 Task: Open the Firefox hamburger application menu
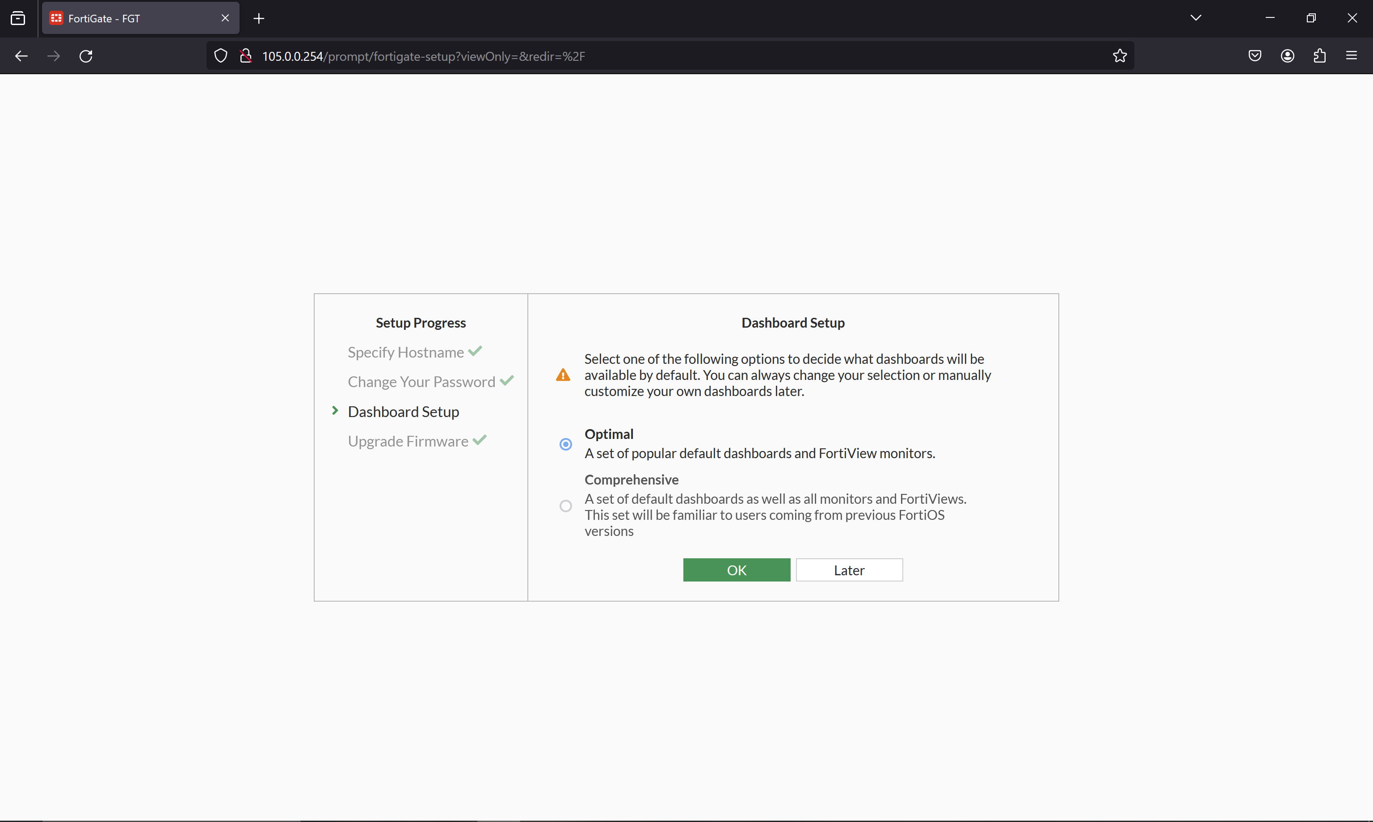click(1352, 56)
